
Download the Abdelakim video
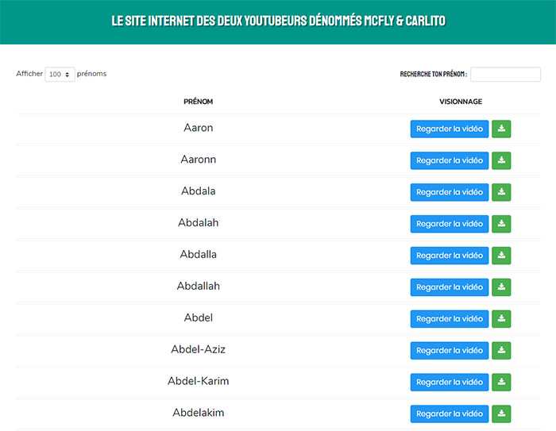tap(501, 414)
